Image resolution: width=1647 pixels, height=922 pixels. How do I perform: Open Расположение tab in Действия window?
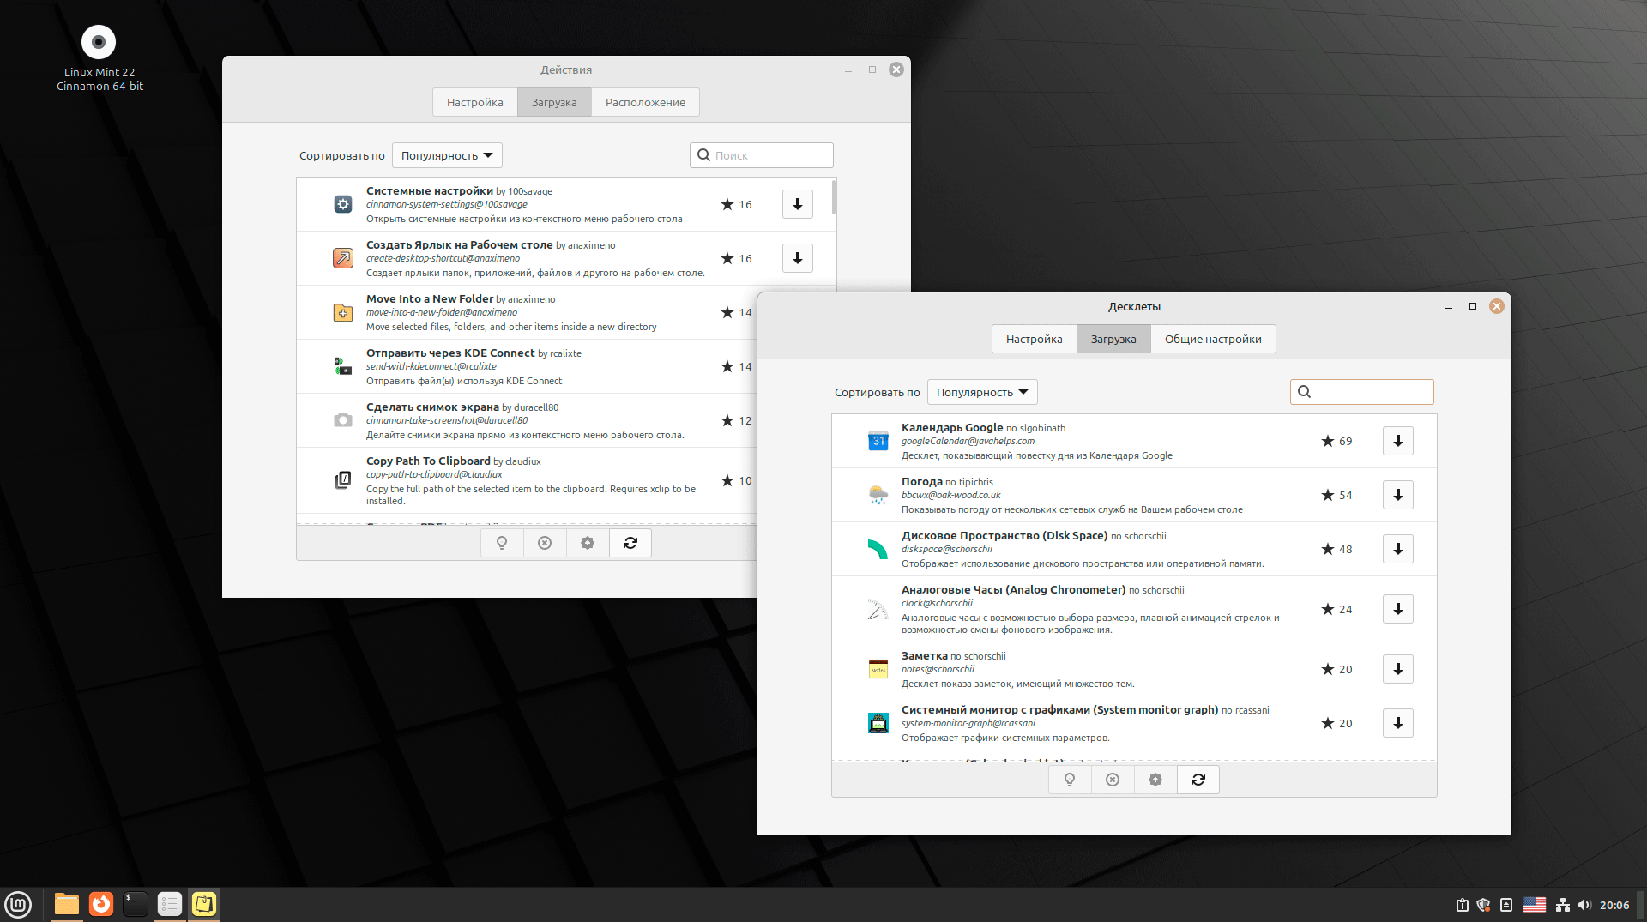(x=645, y=102)
